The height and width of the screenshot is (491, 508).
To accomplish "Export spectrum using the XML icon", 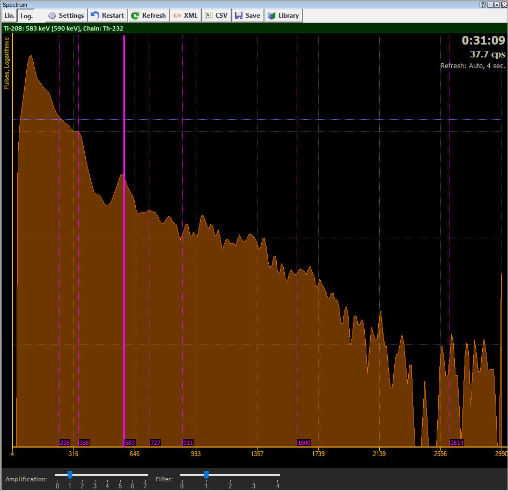I will click(x=176, y=16).
